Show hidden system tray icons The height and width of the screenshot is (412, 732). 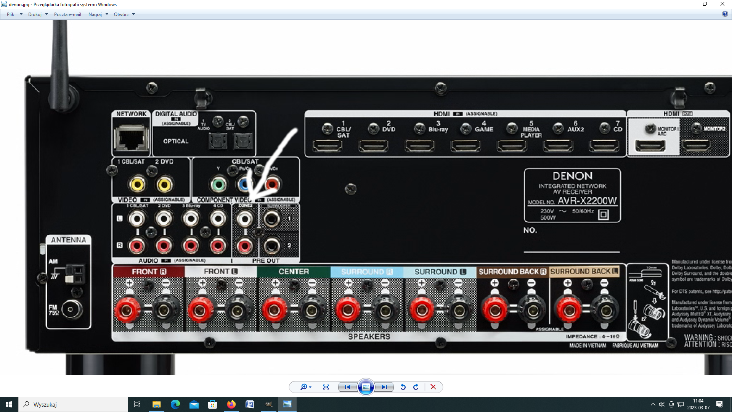click(653, 404)
